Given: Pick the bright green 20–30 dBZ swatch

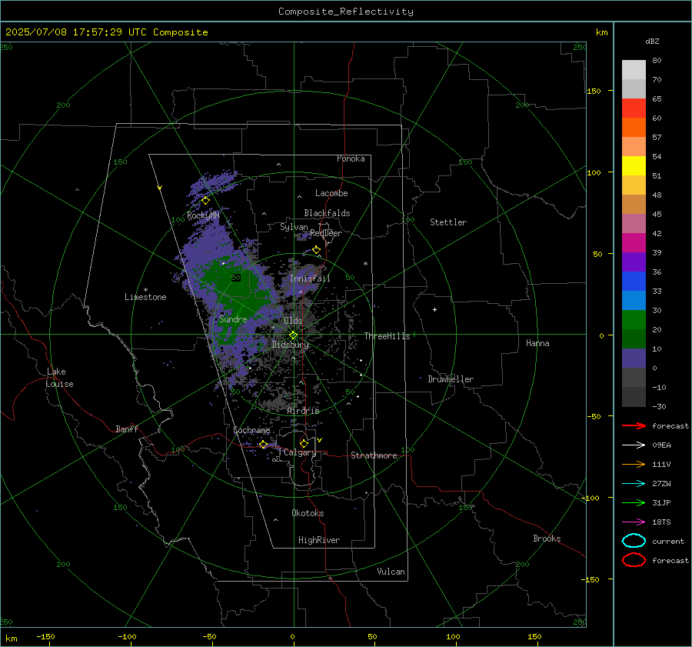Looking at the screenshot, I should (x=634, y=320).
